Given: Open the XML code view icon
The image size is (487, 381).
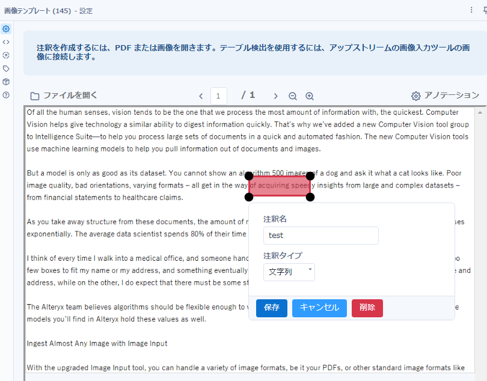Looking at the screenshot, I should pyautogui.click(x=6, y=42).
